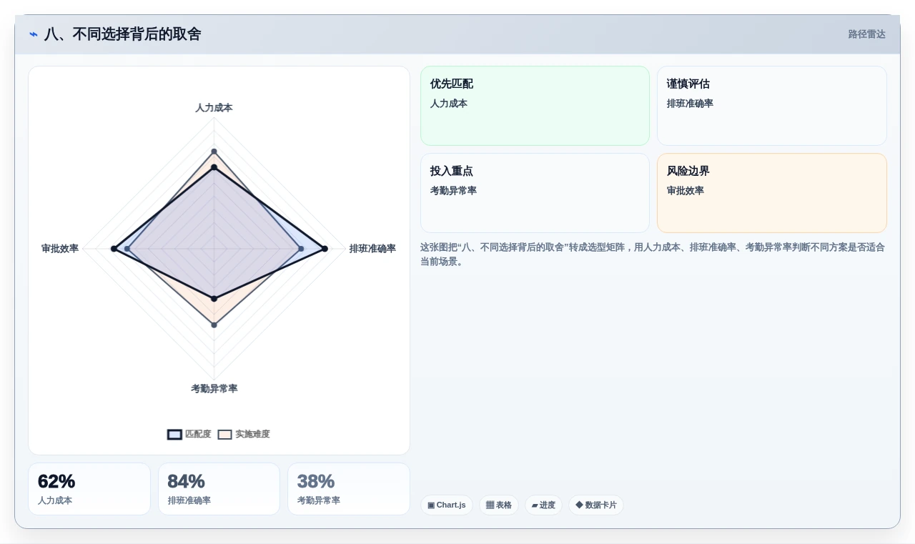Image resolution: width=915 pixels, height=544 pixels.
Task: Select the 表格 chip
Action: pos(499,505)
